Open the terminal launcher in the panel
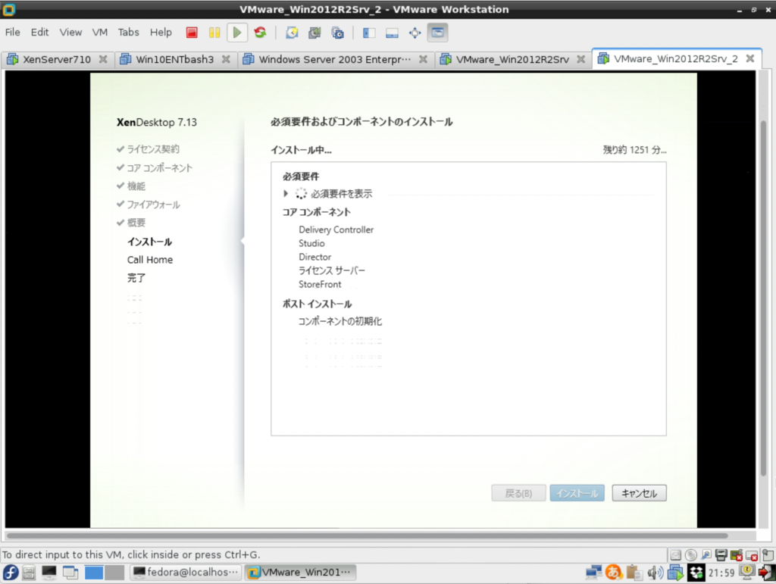Image resolution: width=776 pixels, height=584 pixels. (49, 573)
